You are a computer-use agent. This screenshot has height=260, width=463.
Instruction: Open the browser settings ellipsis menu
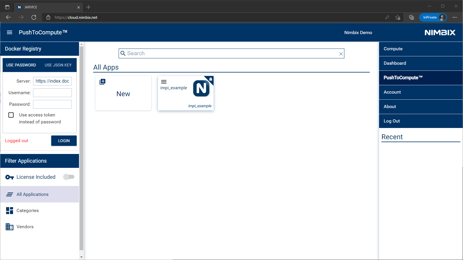point(455,17)
